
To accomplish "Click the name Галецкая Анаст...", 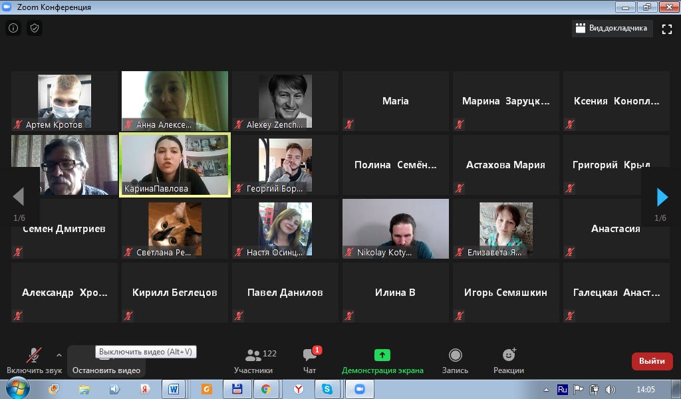I will pos(616,293).
